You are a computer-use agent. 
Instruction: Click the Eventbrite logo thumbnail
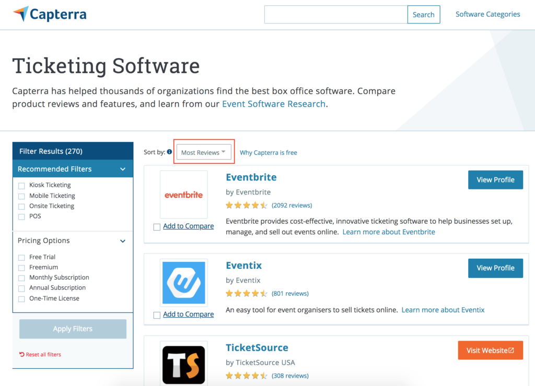click(183, 195)
